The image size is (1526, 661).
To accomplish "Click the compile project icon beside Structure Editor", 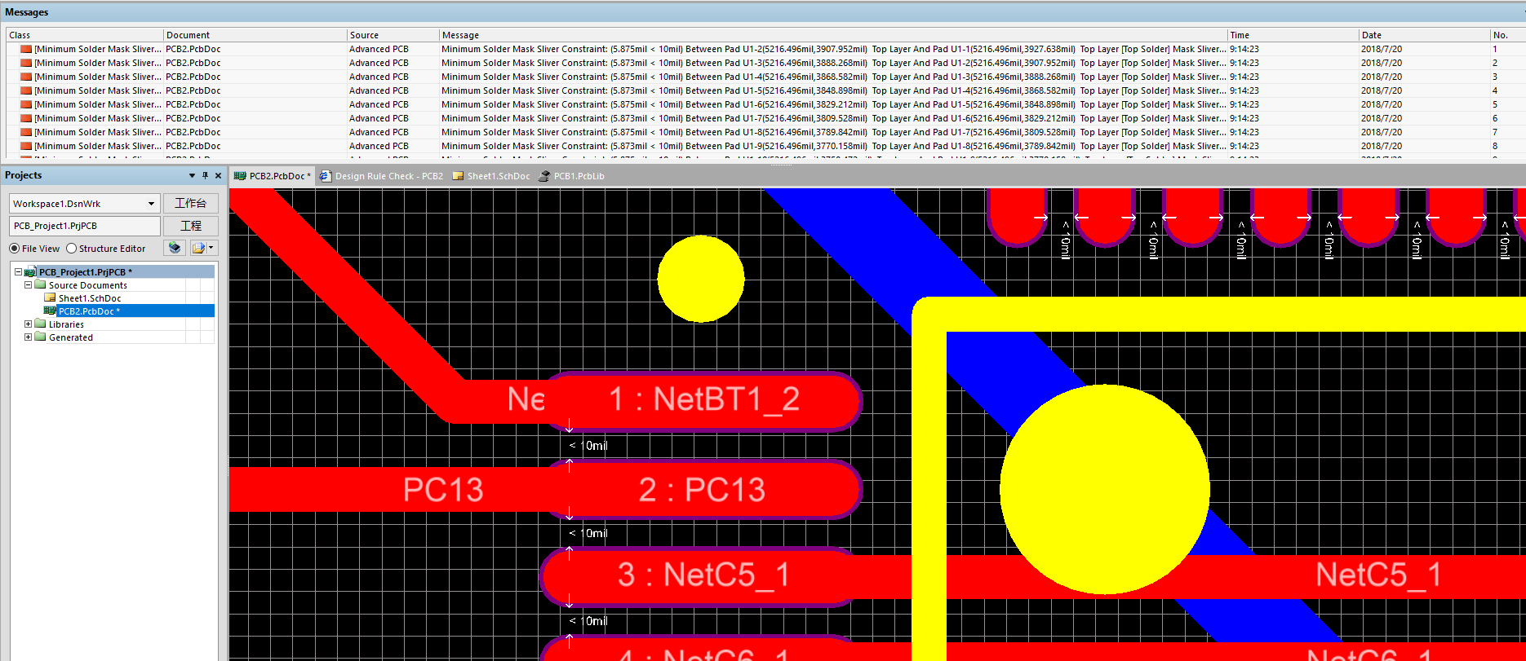I will [x=175, y=248].
